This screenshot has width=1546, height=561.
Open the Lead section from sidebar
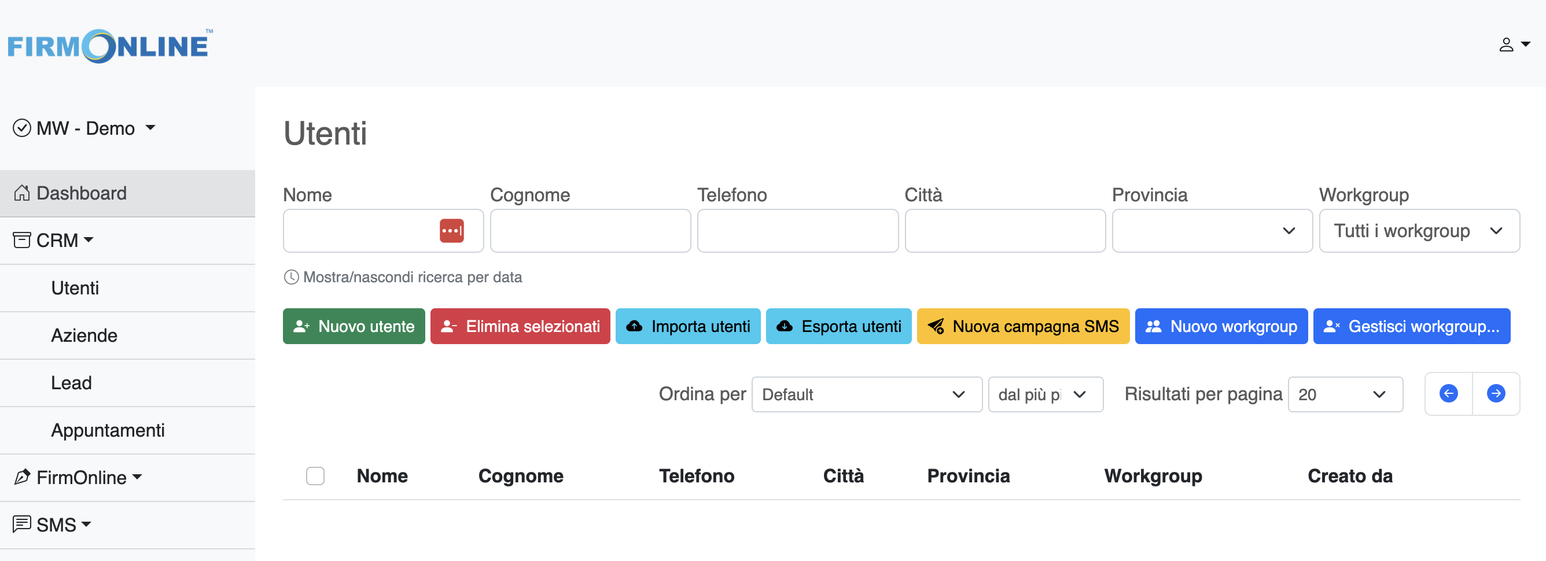click(x=71, y=382)
